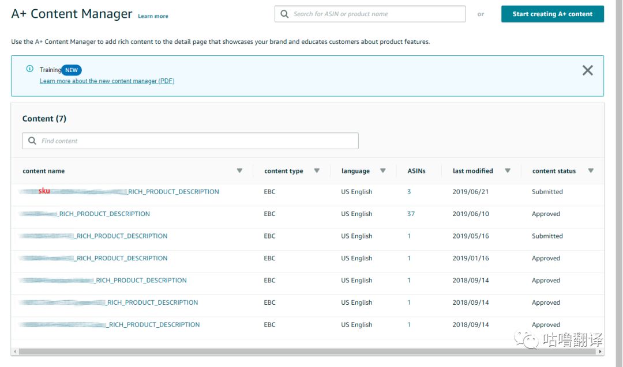
Task: Click the magnifier icon in Find content box
Action: point(32,141)
